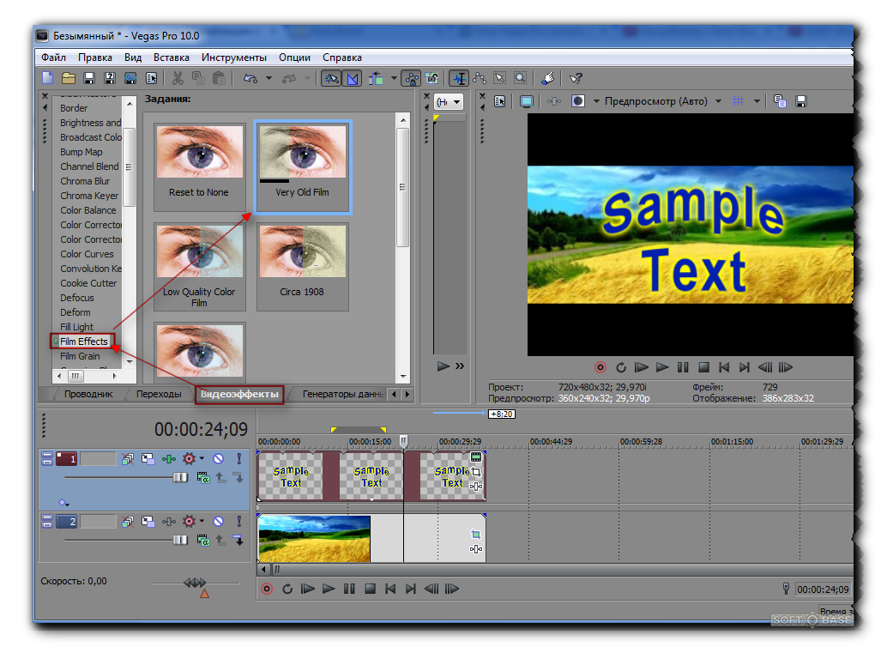Switch to the Видеоэффекты tab
The width and height of the screenshot is (881, 647).
(x=239, y=394)
